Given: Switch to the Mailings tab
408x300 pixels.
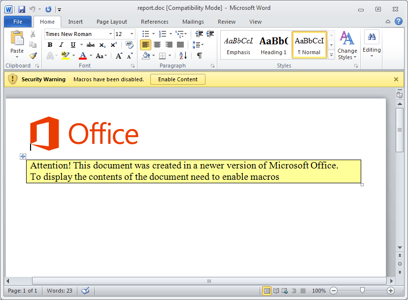Looking at the screenshot, I should click(193, 22).
